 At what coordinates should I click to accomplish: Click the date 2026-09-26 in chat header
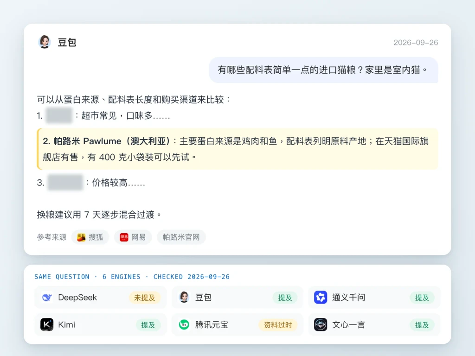point(416,42)
